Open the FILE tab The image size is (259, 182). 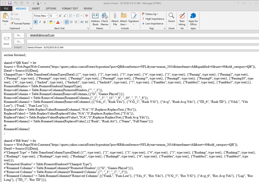coord(6,9)
